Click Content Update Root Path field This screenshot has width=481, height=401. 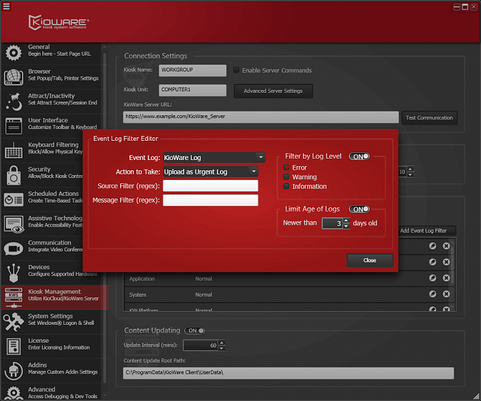point(288,373)
